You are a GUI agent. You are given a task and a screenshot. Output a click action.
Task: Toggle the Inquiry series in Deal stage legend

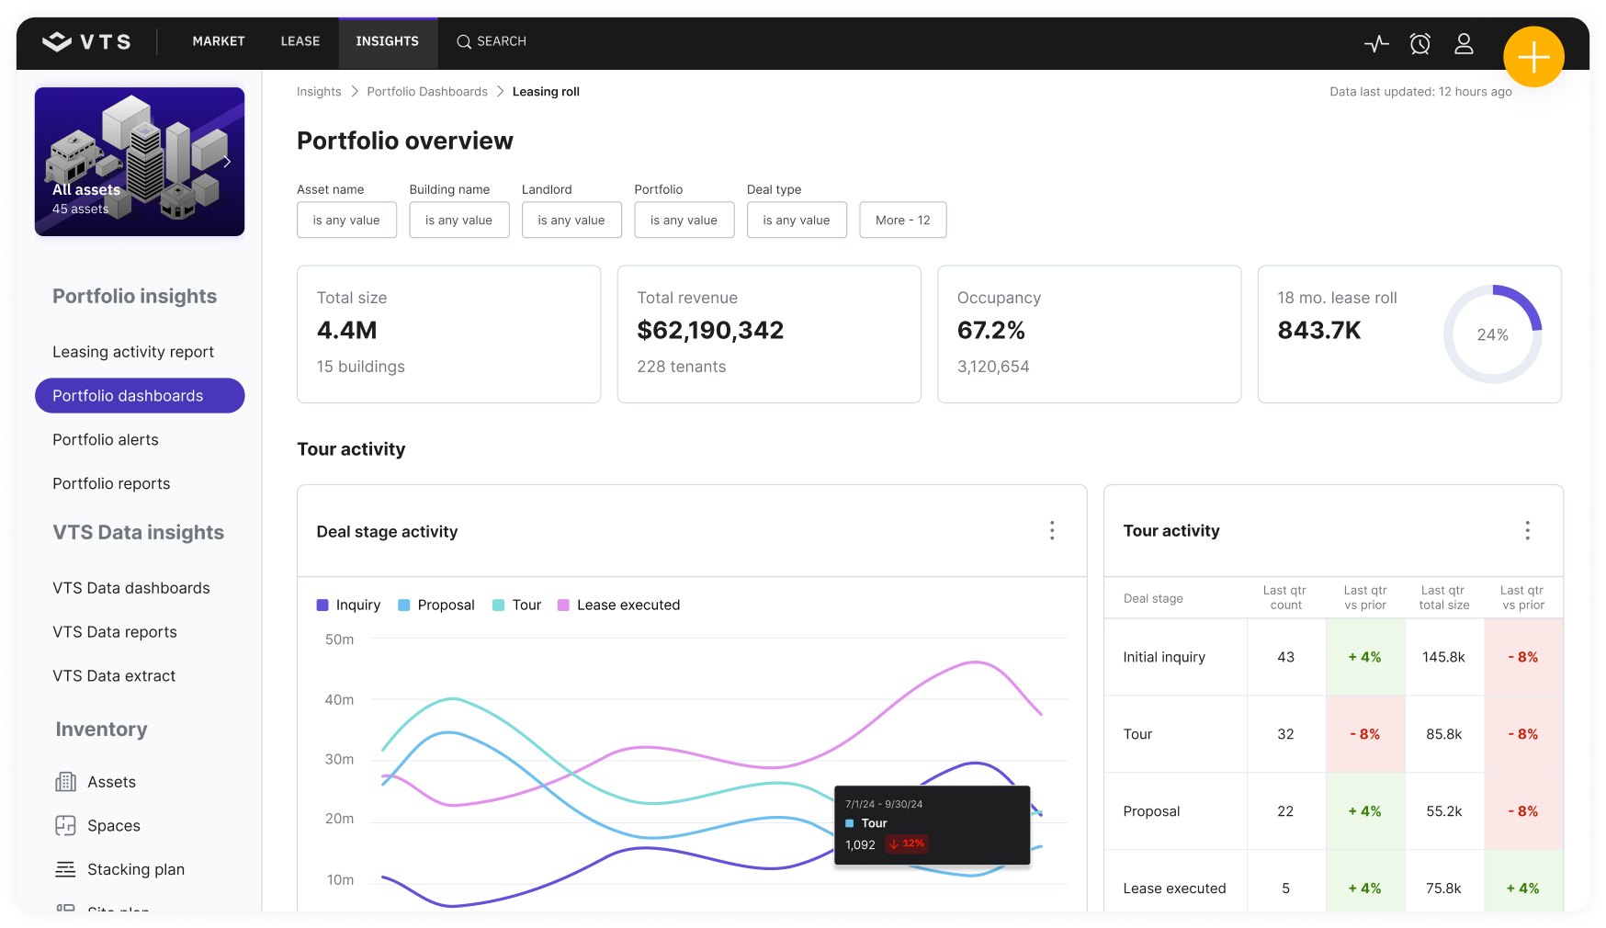click(x=349, y=605)
